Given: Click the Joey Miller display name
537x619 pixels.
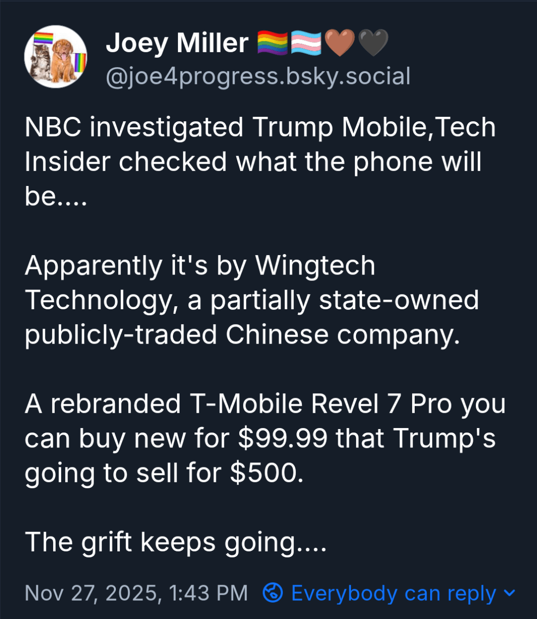Looking at the screenshot, I should (x=177, y=43).
